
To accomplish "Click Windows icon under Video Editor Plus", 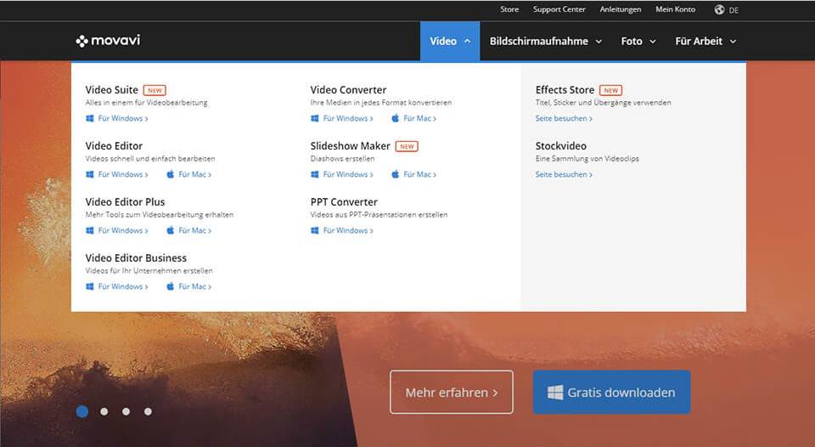I will [89, 230].
